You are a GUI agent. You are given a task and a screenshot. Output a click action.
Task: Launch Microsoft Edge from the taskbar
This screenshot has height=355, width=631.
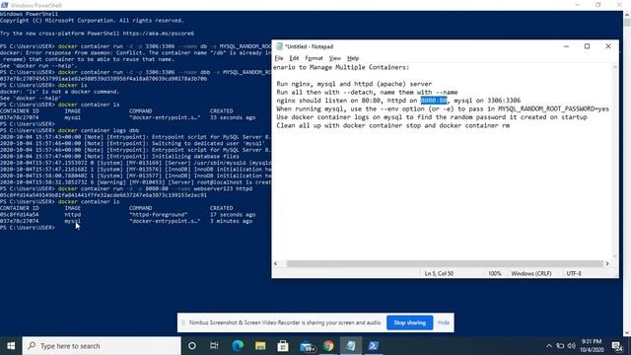tap(238, 346)
